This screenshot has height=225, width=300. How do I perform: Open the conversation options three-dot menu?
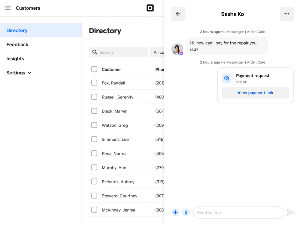[286, 14]
